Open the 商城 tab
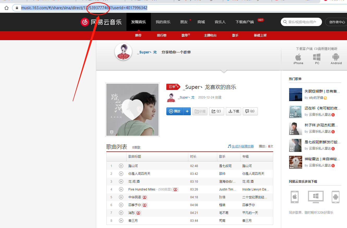The height and width of the screenshot is (228, 347). [x=201, y=22]
